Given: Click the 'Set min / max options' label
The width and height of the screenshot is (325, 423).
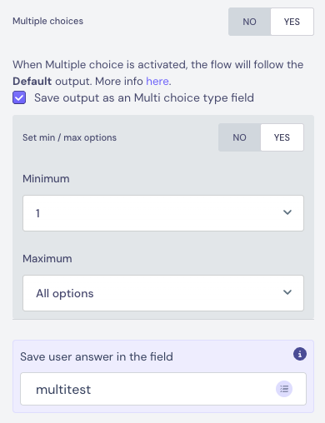Looking at the screenshot, I should pos(69,137).
